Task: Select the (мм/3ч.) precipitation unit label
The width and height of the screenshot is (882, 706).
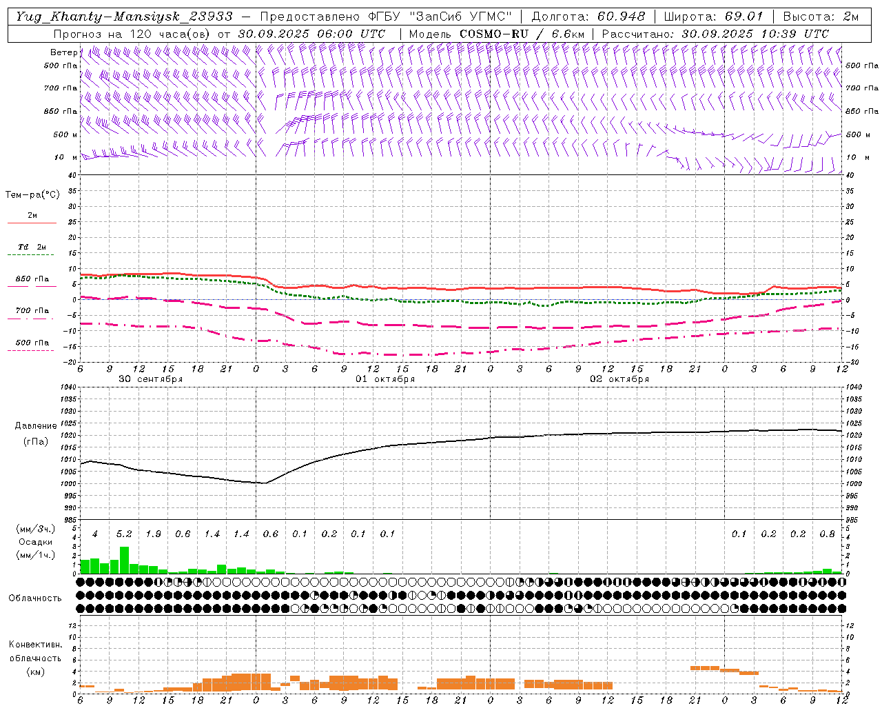Action: (36, 529)
